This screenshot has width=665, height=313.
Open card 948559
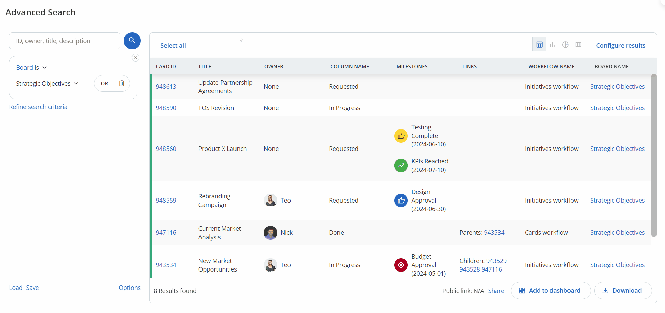(x=166, y=200)
